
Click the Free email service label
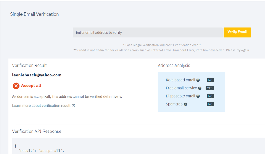pyautogui.click(x=181, y=88)
